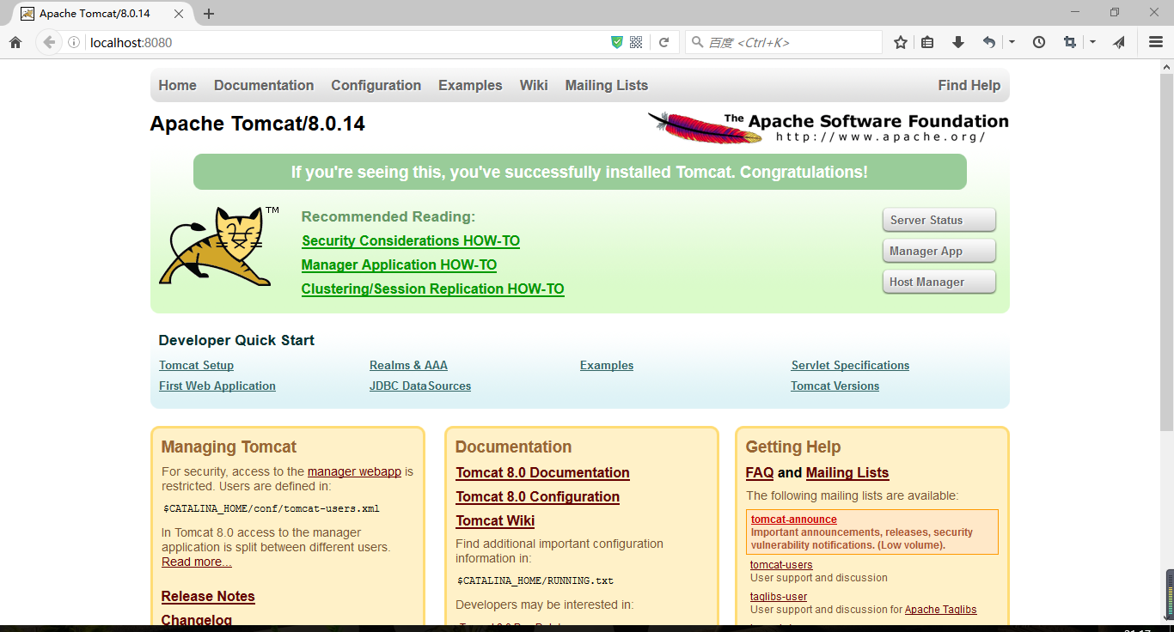Select the Apache Tomcat/8.0.14 tab
Image resolution: width=1174 pixels, height=632 pixels.
103,14
